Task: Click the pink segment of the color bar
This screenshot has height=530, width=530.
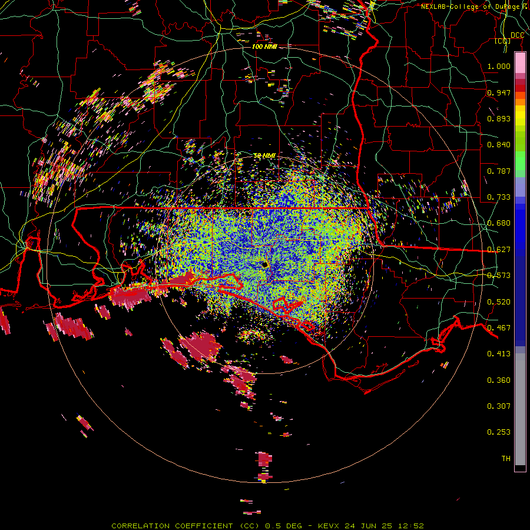Action: pyautogui.click(x=520, y=63)
